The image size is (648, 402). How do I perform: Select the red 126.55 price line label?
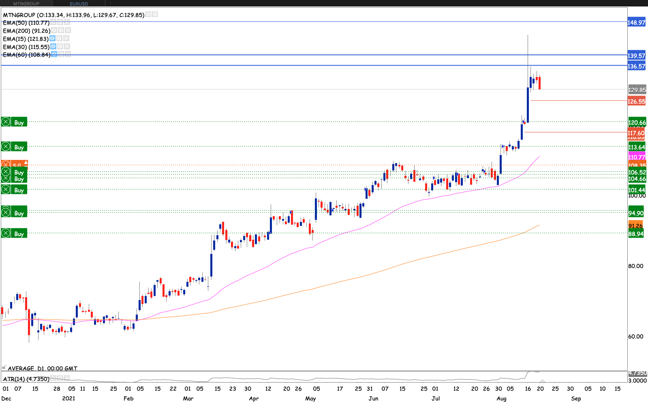[636, 101]
